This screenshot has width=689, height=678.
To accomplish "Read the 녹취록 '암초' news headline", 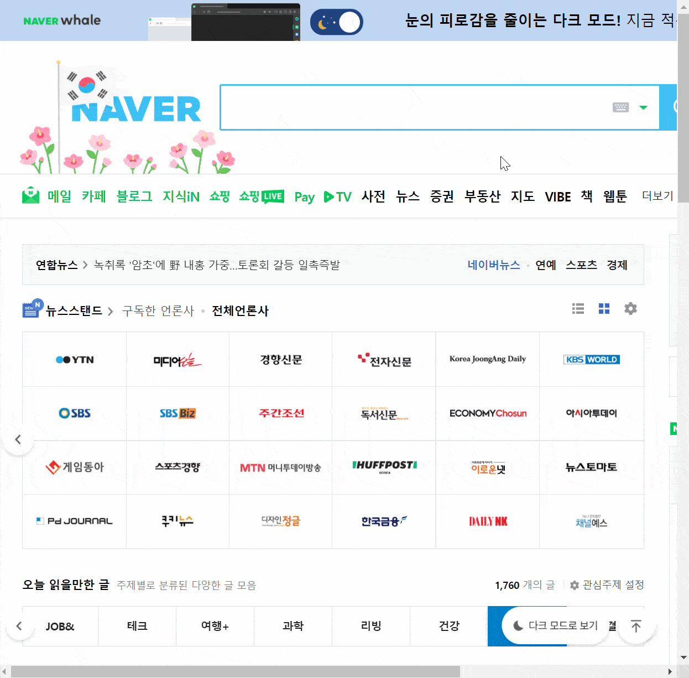I will [217, 265].
